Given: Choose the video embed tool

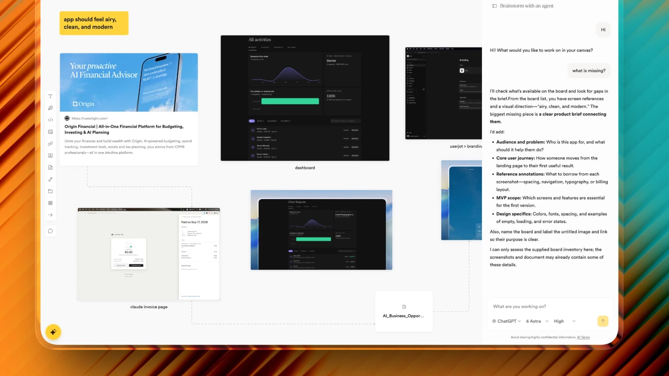Looking at the screenshot, I should point(51,155).
